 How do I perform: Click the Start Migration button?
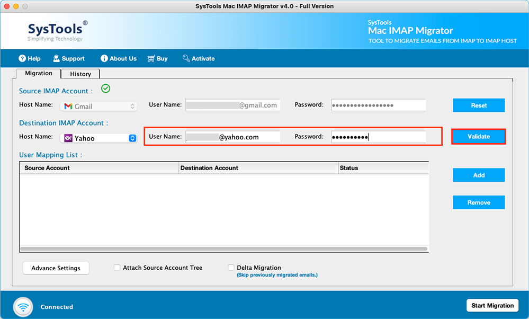click(492, 306)
